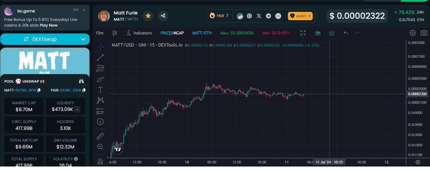This screenshot has width=430, height=171.
Task: Click the Max: $0.00004056 label
Action: 237,33
